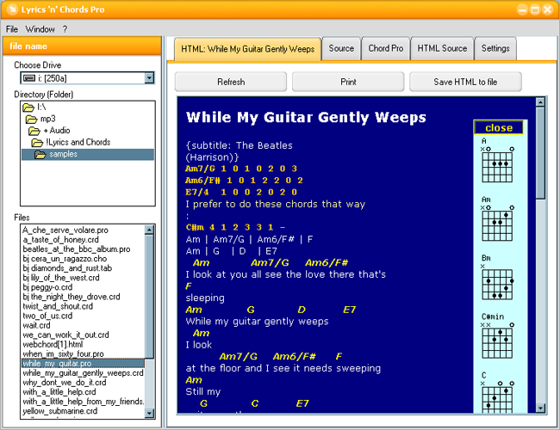The height and width of the screenshot is (430, 560).
Task: Click the samples open folder icon
Action: coord(40,154)
